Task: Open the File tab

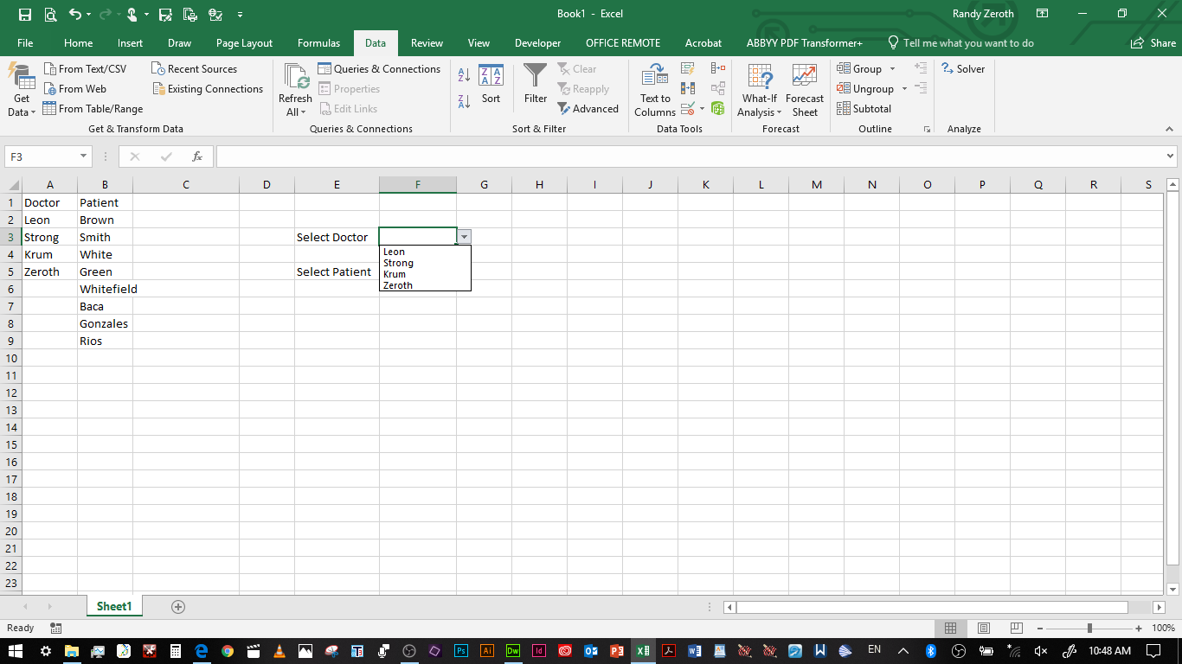Action: coord(25,43)
